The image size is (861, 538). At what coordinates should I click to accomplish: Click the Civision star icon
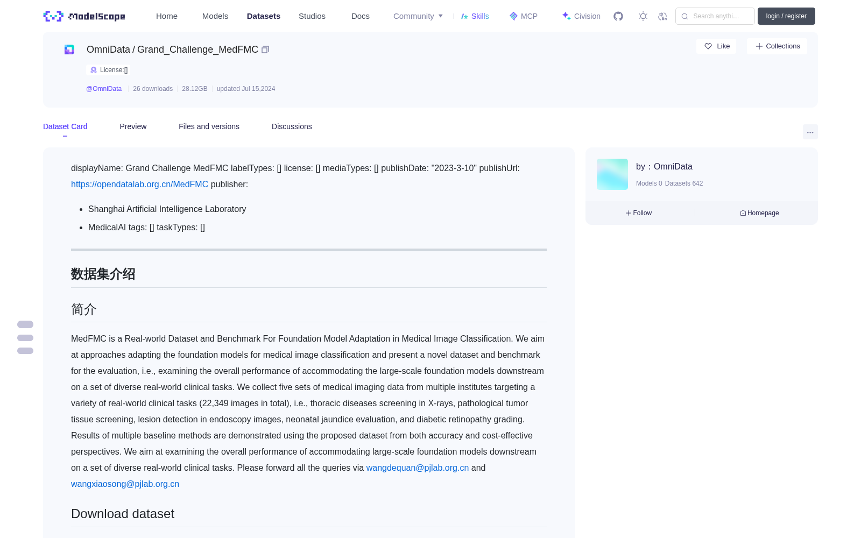pyautogui.click(x=566, y=16)
